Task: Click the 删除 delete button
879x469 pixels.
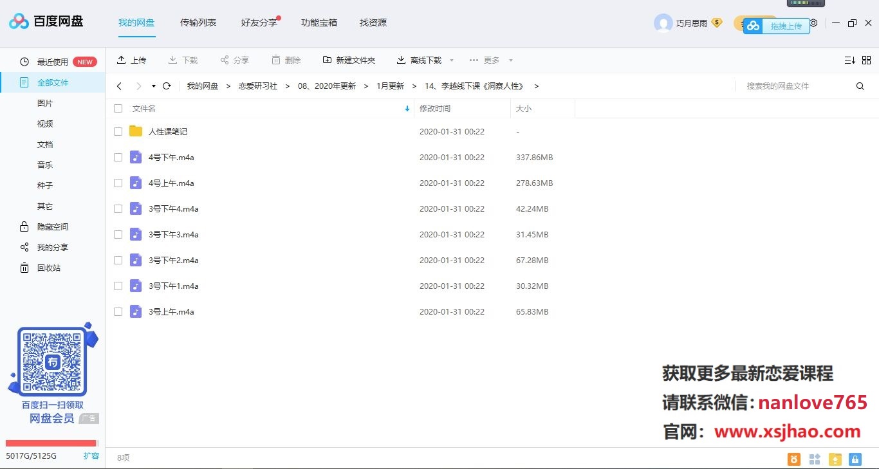Action: point(286,60)
